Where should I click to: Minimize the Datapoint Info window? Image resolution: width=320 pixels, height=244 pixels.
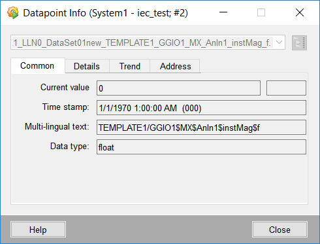[x=223, y=12]
